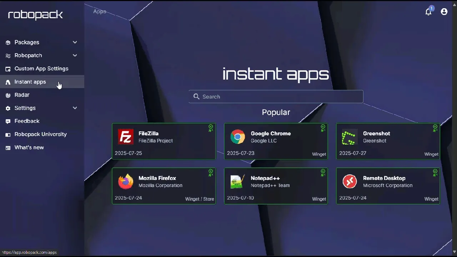The width and height of the screenshot is (457, 257).
Task: Click Winget label on Remote Desktop card
Action: tap(431, 199)
